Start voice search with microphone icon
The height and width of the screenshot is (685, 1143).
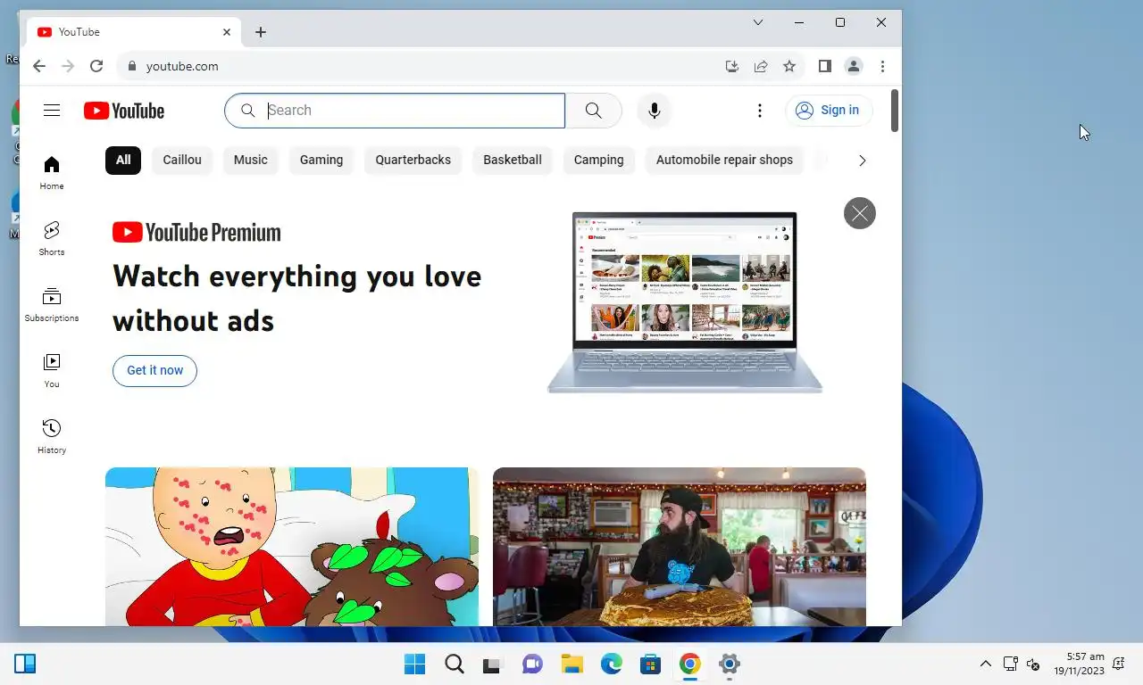655,111
